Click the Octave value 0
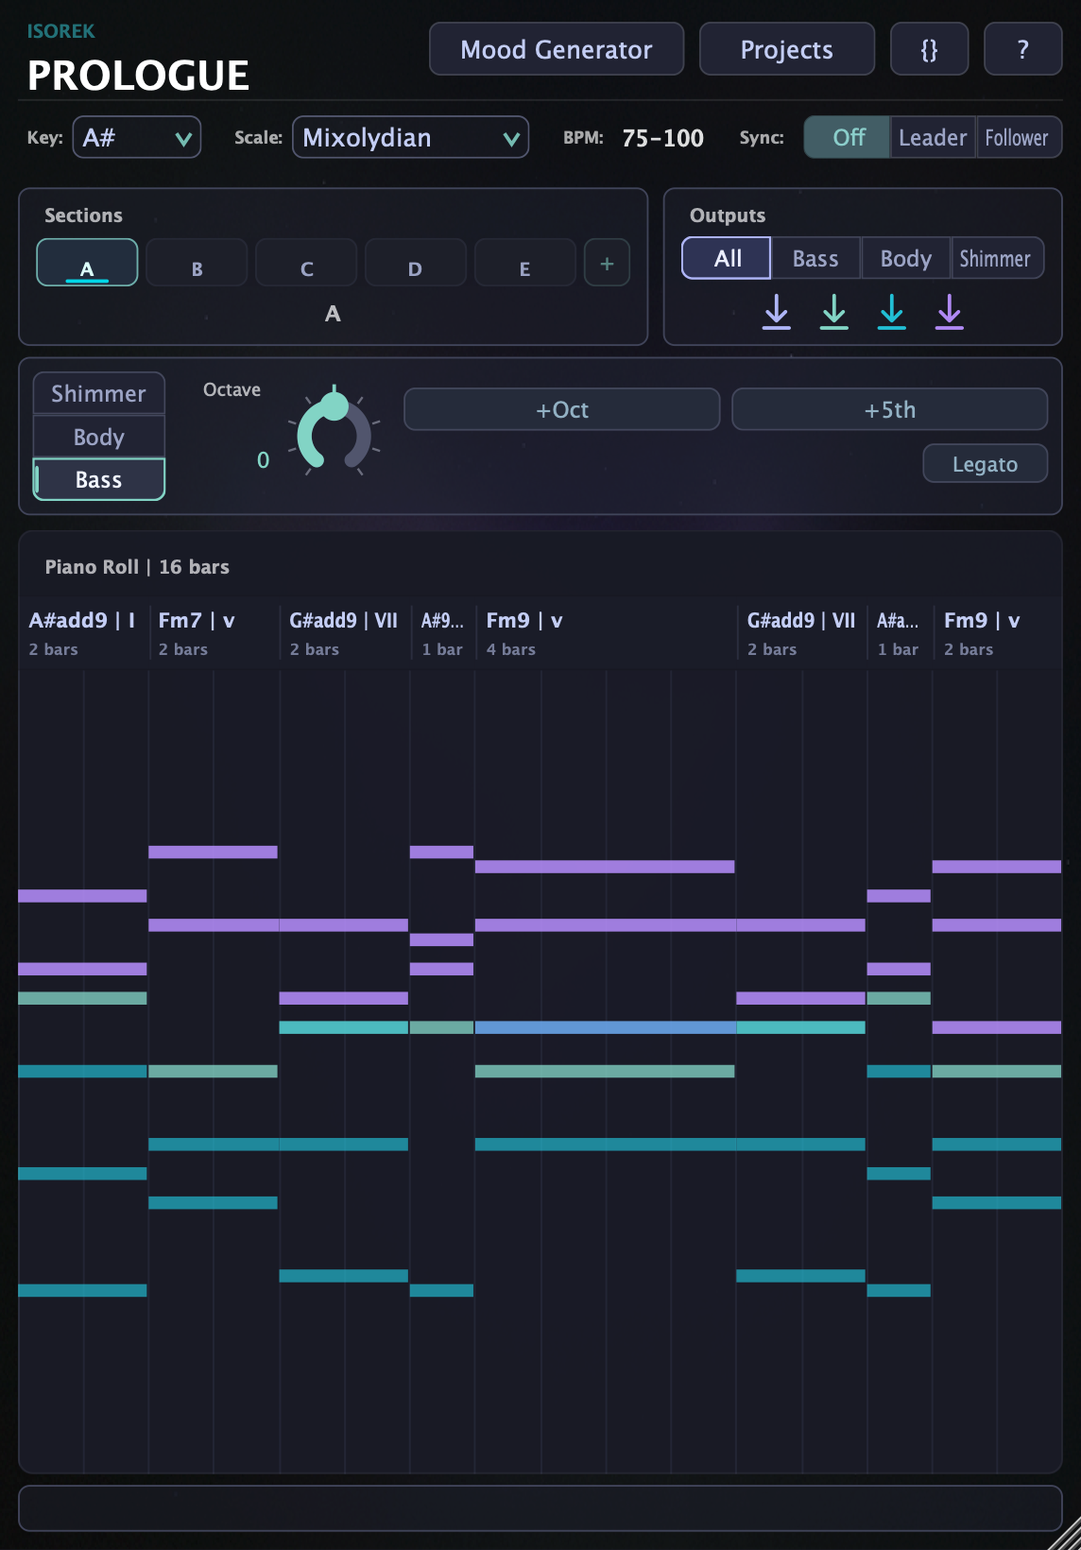This screenshot has width=1081, height=1550. coord(264,460)
